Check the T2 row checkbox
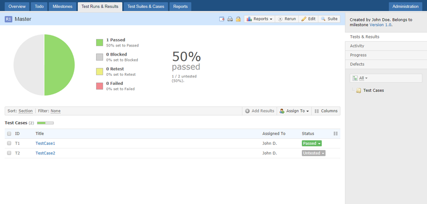The width and height of the screenshot is (427, 204). 9,153
